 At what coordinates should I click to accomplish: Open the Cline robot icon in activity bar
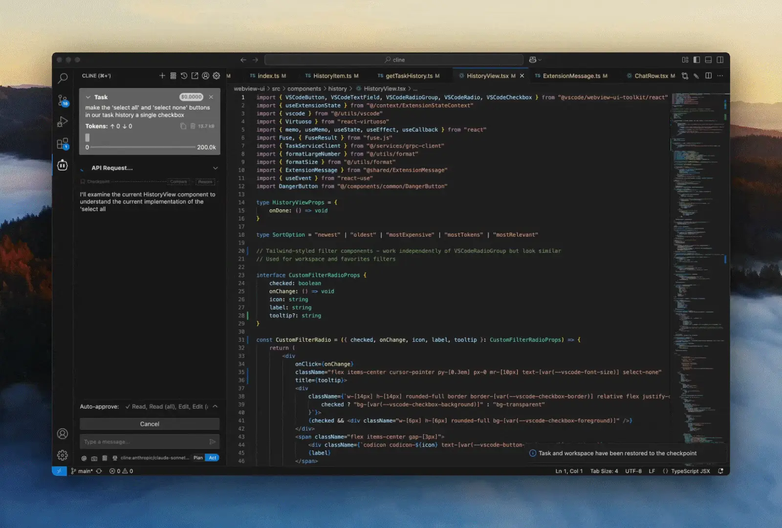pyautogui.click(x=63, y=165)
